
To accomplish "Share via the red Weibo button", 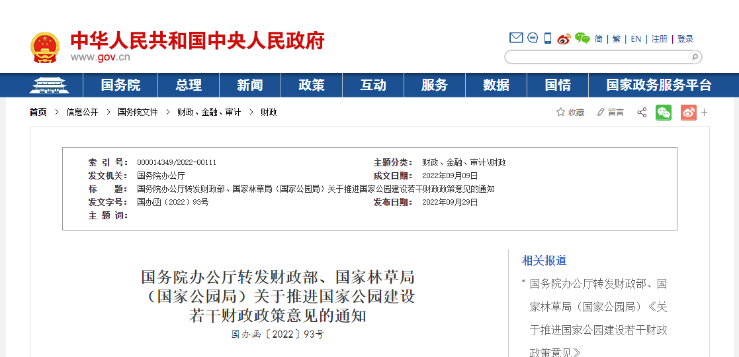I will [689, 112].
